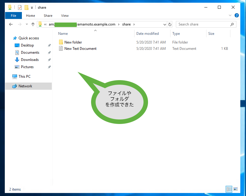Switch to the Home ribbon tab
This screenshot has height=196, width=246.
click(x=31, y=16)
